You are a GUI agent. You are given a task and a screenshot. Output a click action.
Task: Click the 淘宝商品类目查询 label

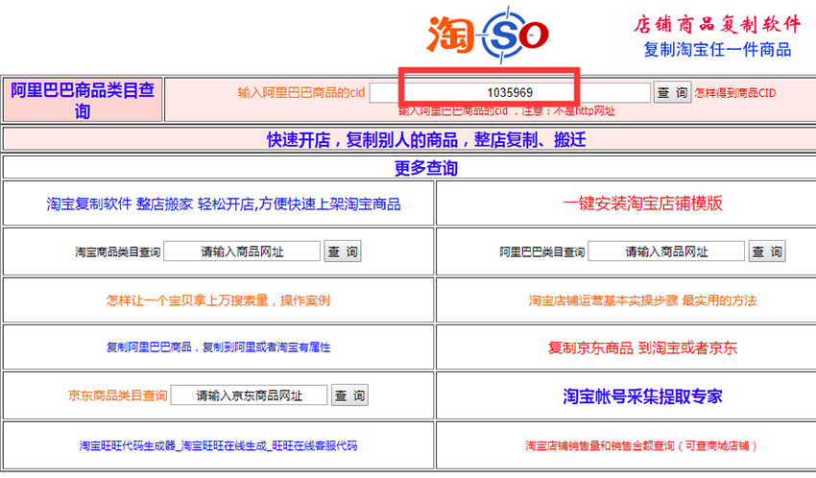click(x=118, y=252)
